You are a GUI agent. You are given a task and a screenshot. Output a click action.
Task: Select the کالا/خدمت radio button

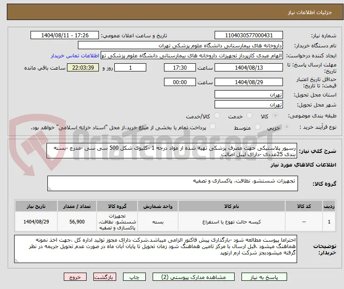coord(217,116)
